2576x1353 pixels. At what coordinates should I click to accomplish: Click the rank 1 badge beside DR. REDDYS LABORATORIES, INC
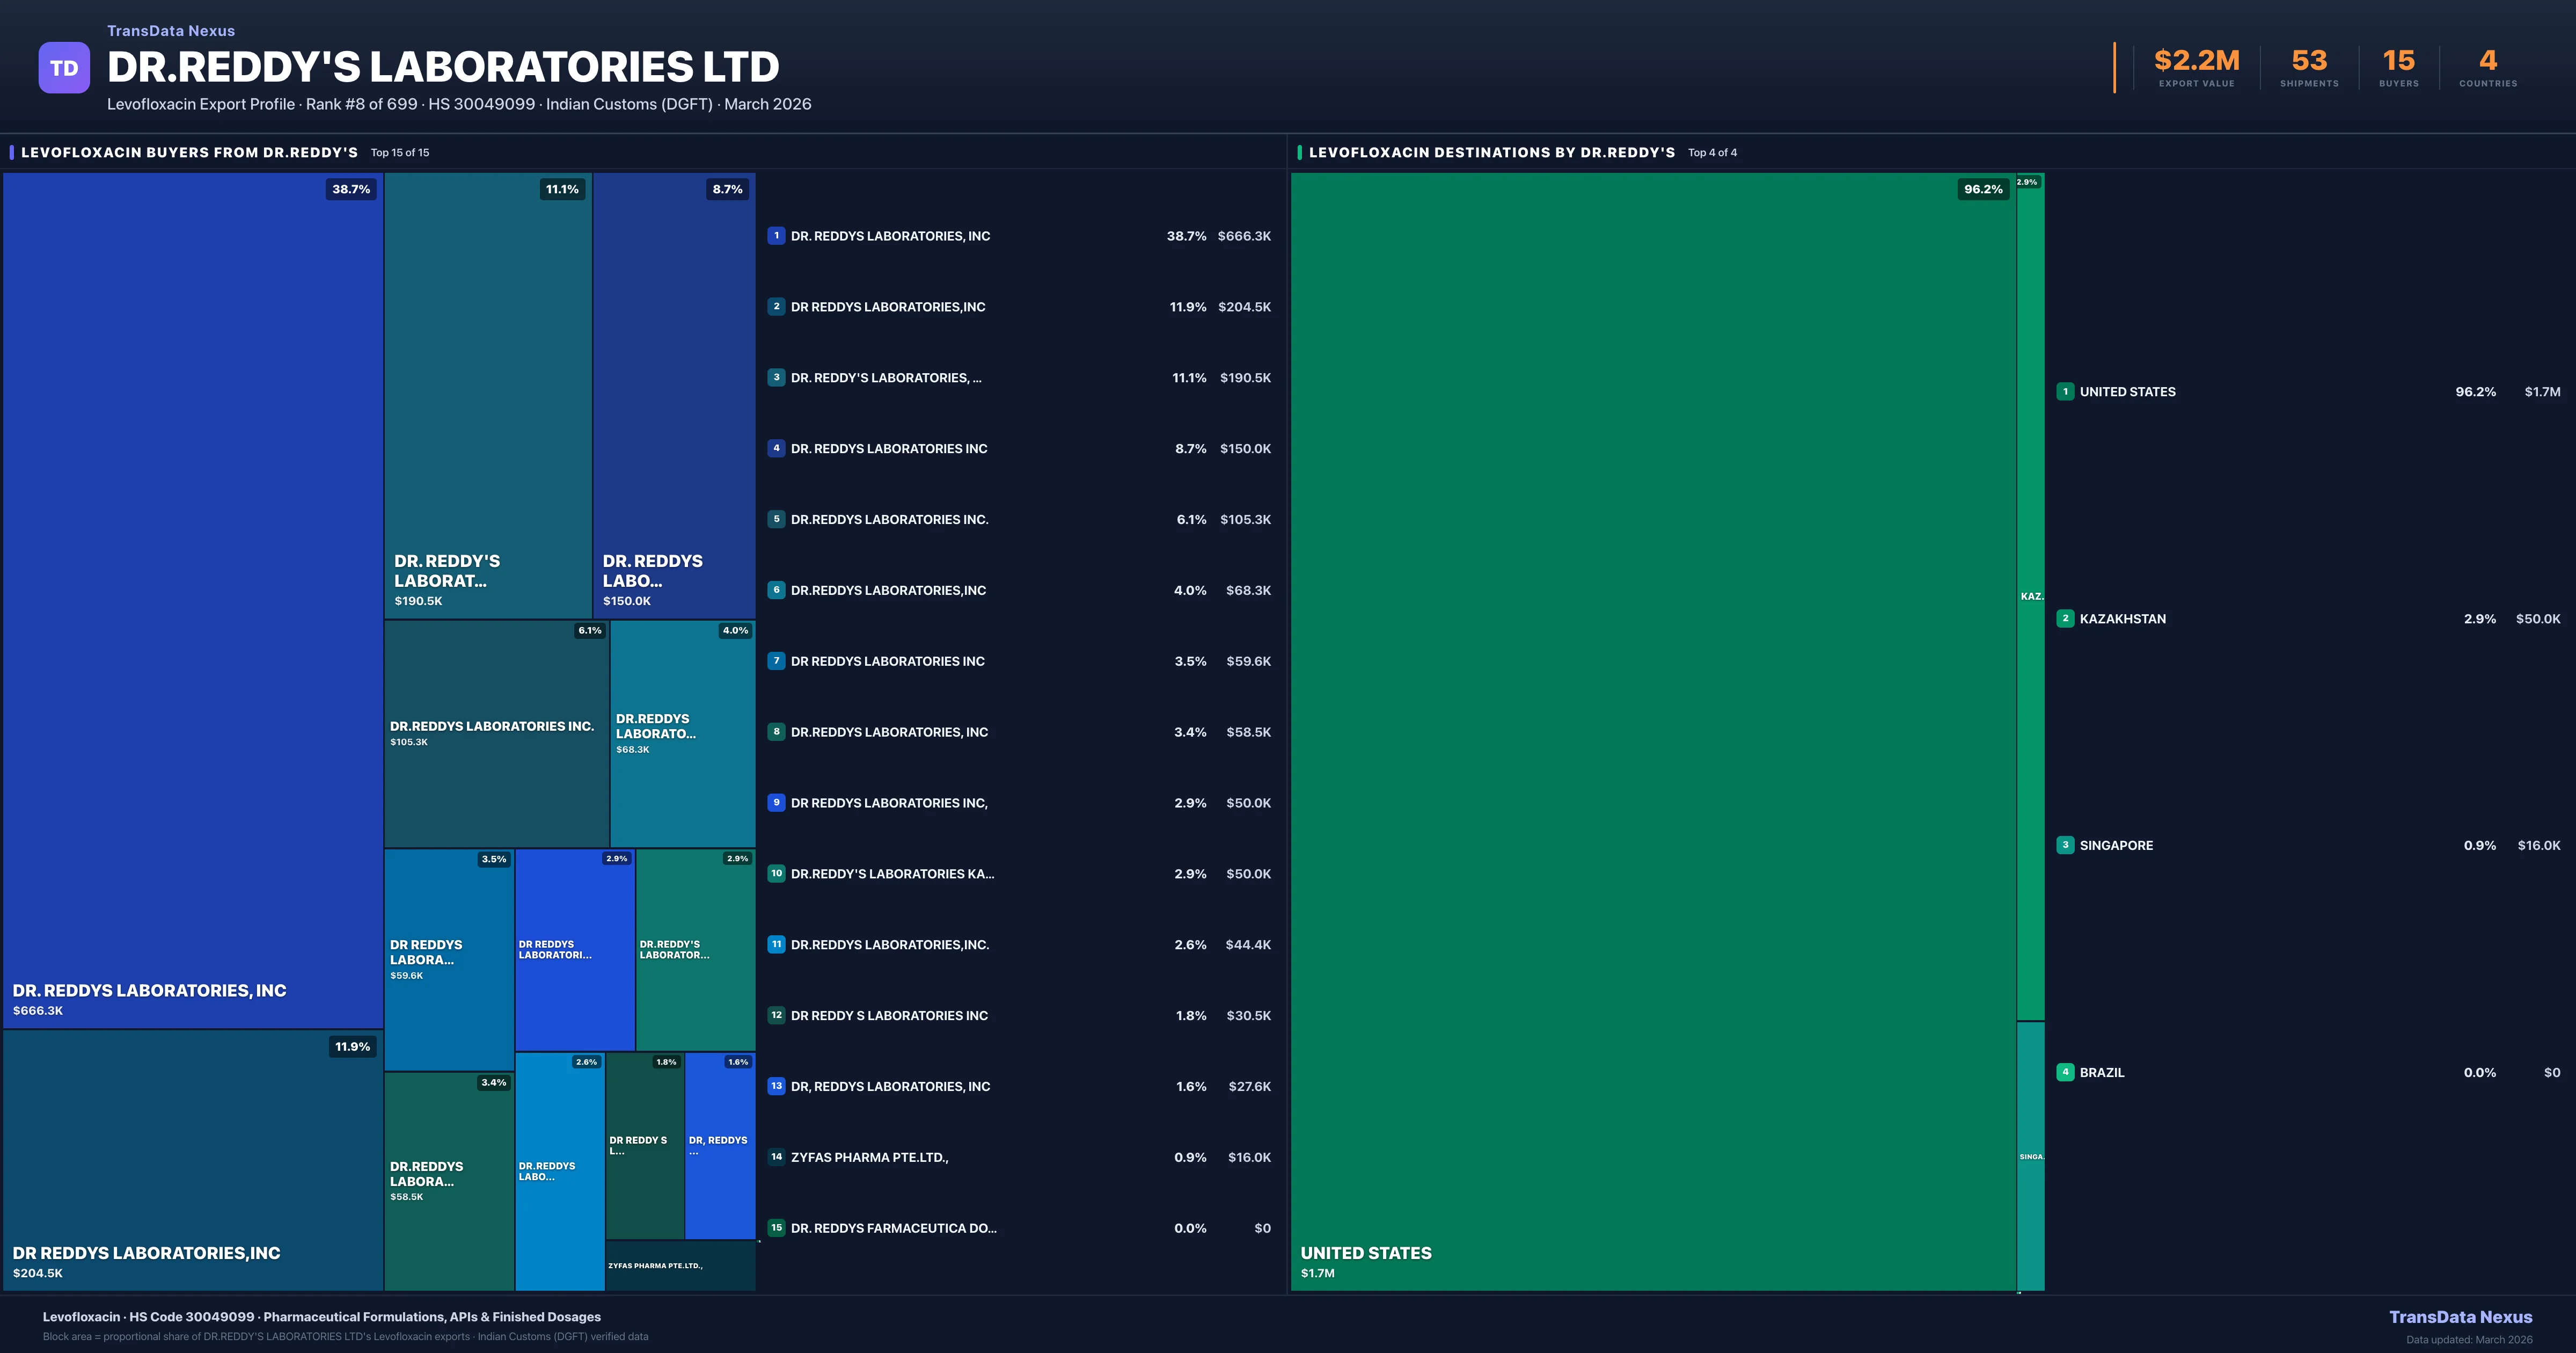point(777,235)
